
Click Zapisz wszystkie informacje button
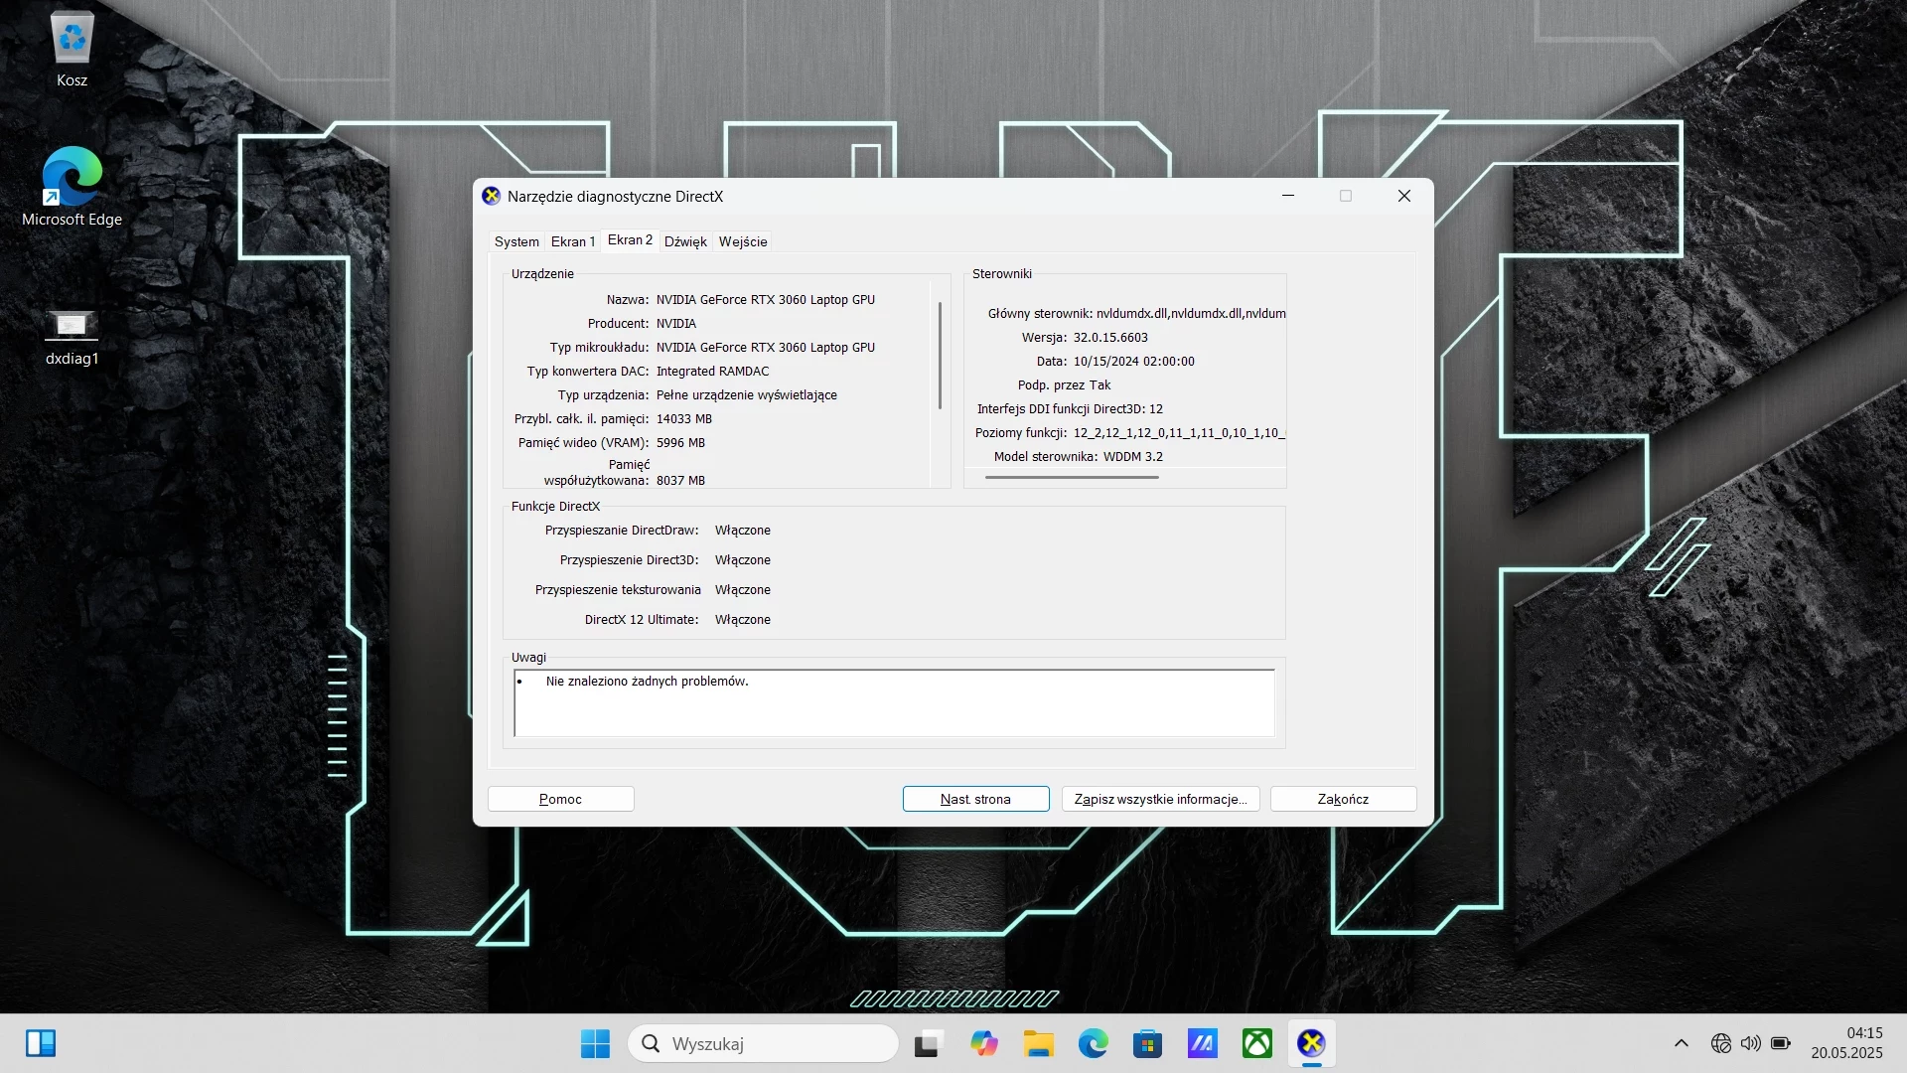tap(1160, 799)
